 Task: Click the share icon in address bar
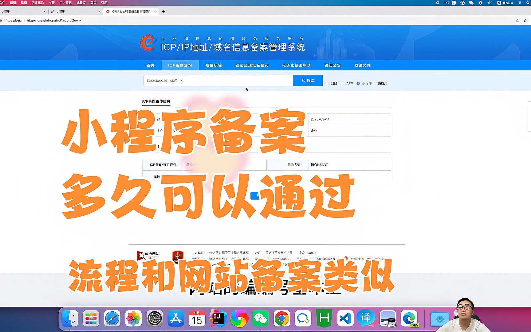(518, 20)
